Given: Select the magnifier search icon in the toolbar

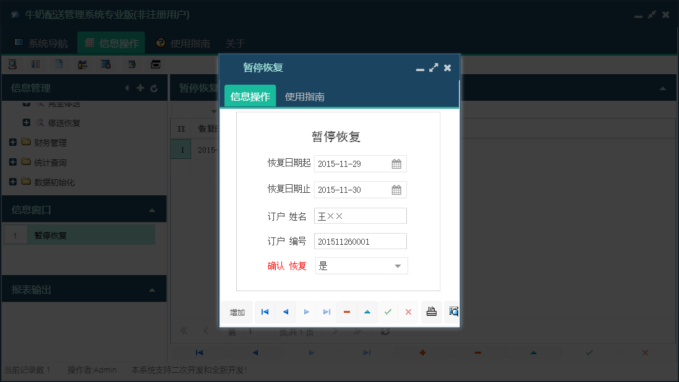Looking at the screenshot, I should coord(12,64).
